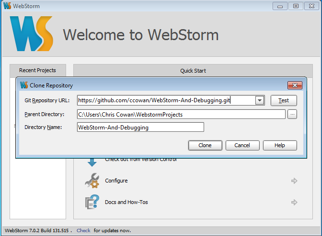Viewport: 322px width, 236px height.
Task: Expand the Docs and How-Tos arrow
Action: (x=294, y=202)
